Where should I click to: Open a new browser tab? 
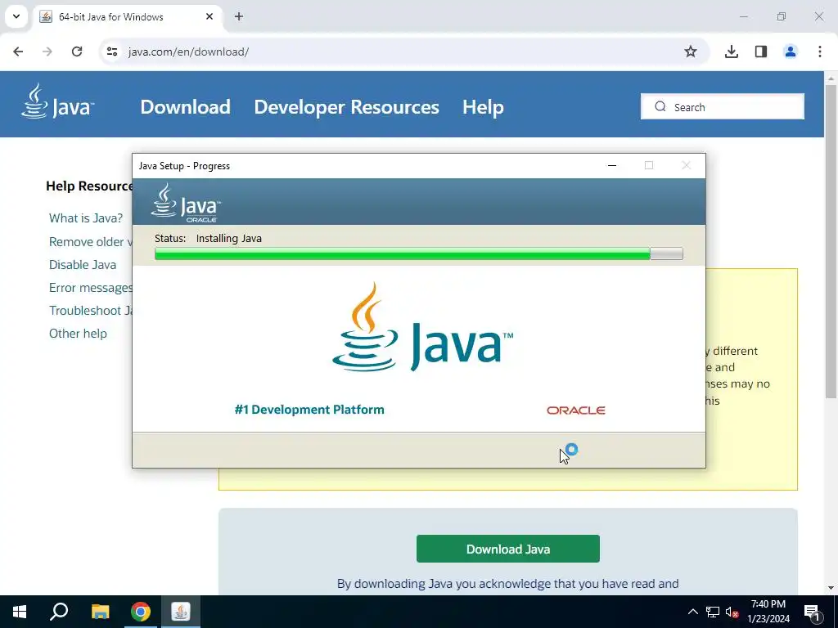click(x=239, y=16)
